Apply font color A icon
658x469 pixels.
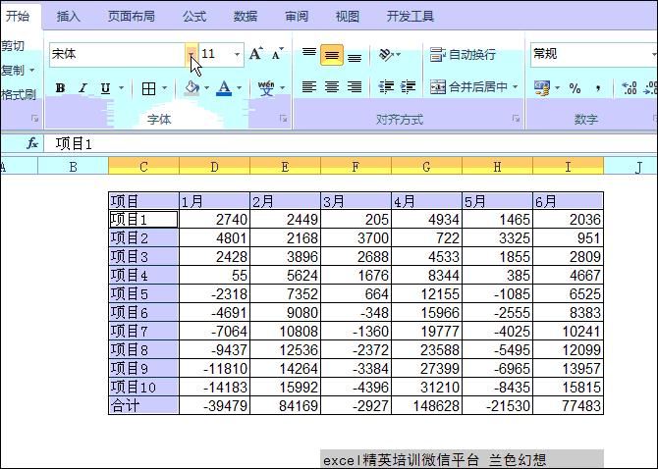point(224,88)
